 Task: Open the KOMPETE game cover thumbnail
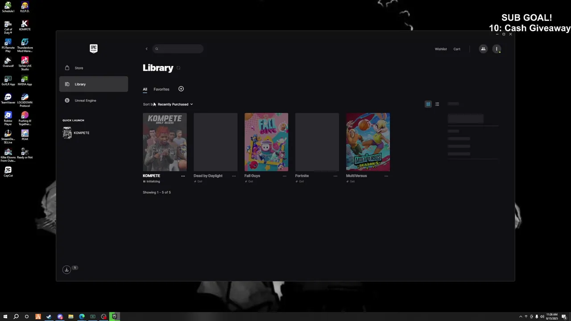pyautogui.click(x=165, y=142)
